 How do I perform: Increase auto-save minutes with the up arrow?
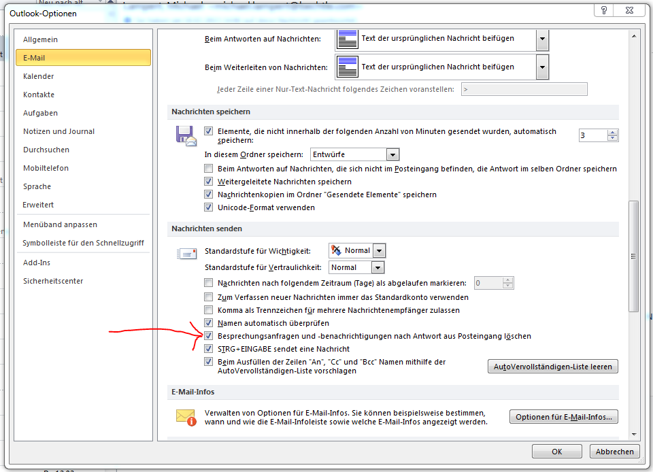612,133
